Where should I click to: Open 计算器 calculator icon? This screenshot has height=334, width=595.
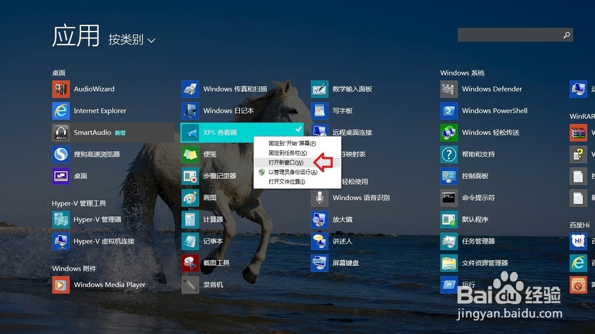point(190,219)
